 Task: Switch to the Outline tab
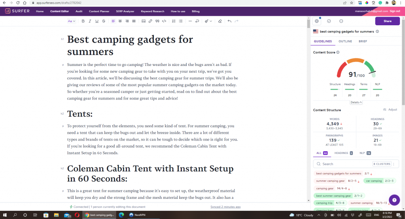pos(345,41)
